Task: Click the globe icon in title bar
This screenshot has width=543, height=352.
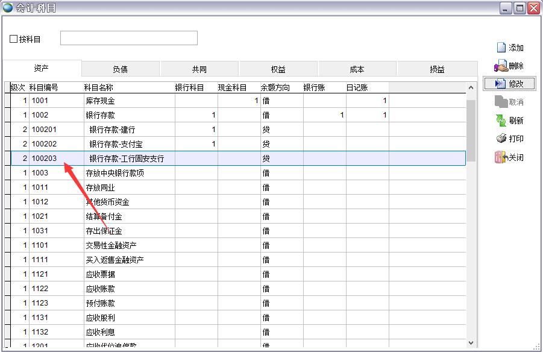Action: 8,8
